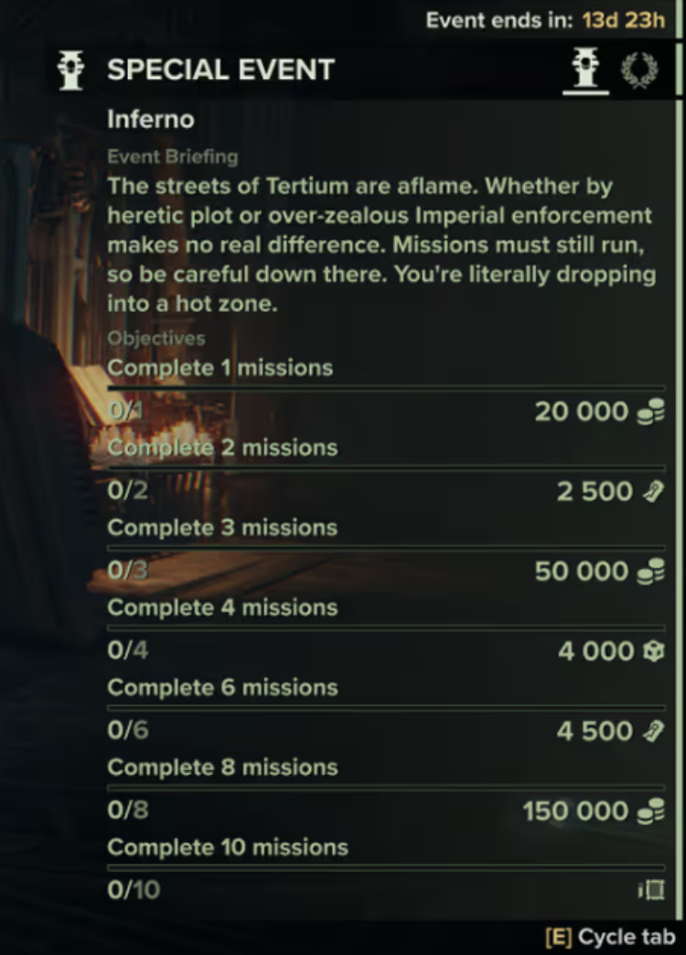Click the coin icon beside 150 000
The image size is (686, 955).
tap(650, 811)
